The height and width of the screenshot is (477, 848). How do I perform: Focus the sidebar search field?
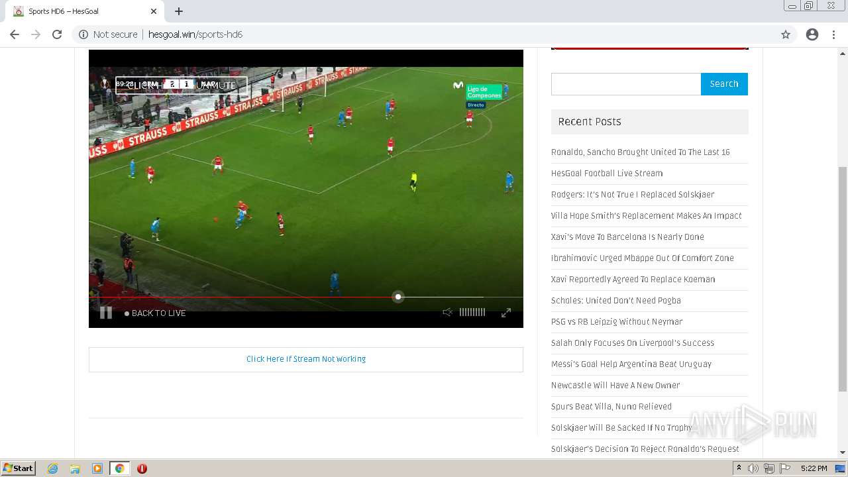(x=626, y=84)
